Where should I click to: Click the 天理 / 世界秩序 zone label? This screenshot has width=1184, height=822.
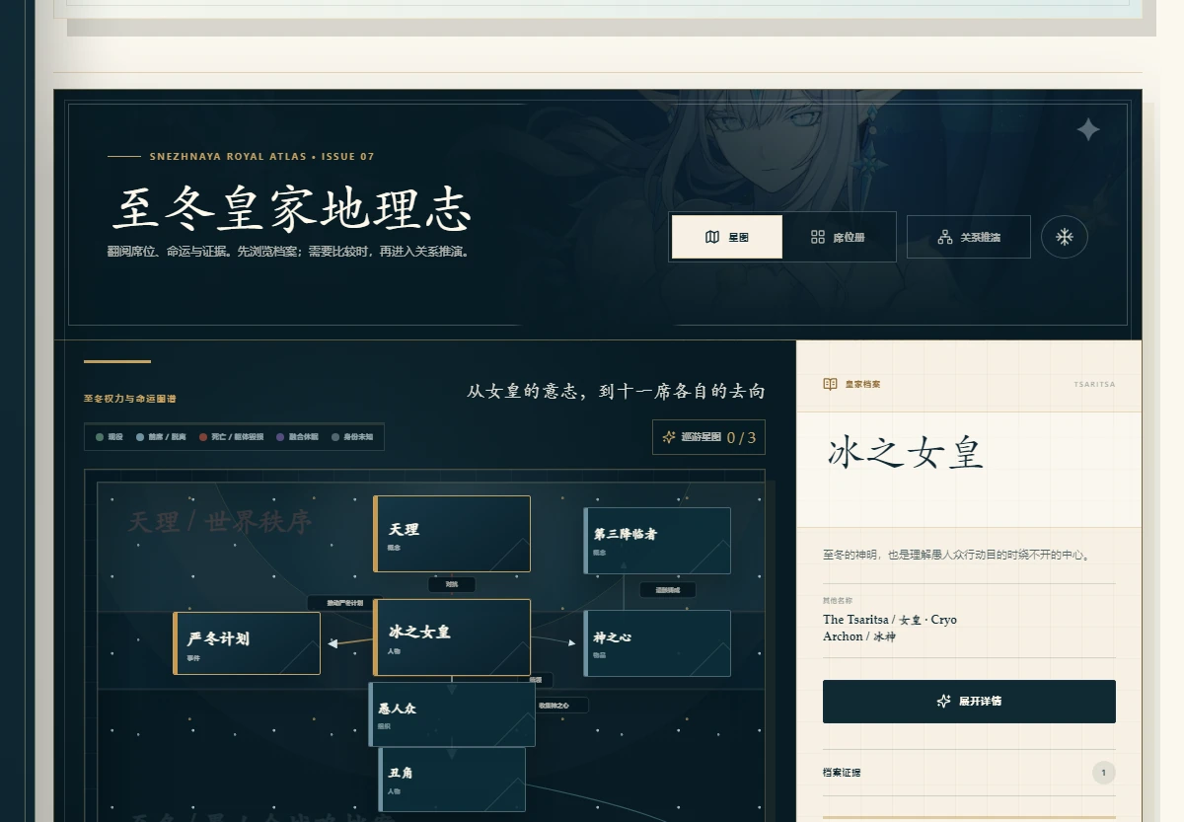click(220, 522)
